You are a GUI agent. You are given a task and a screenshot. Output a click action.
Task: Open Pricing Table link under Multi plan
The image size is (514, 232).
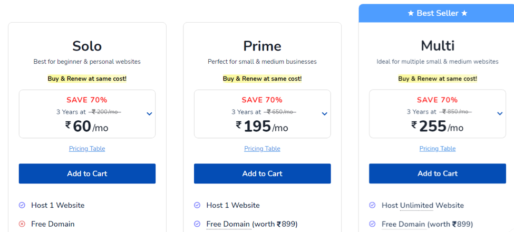[x=438, y=149]
